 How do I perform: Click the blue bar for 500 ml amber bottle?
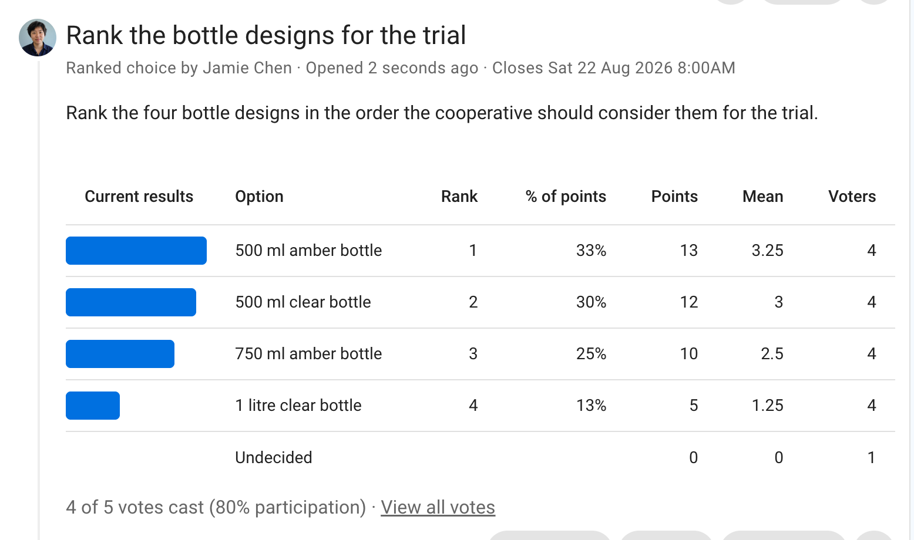click(136, 251)
